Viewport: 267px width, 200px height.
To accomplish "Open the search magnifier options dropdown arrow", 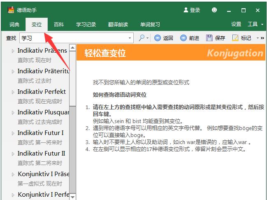I will (x=147, y=38).
